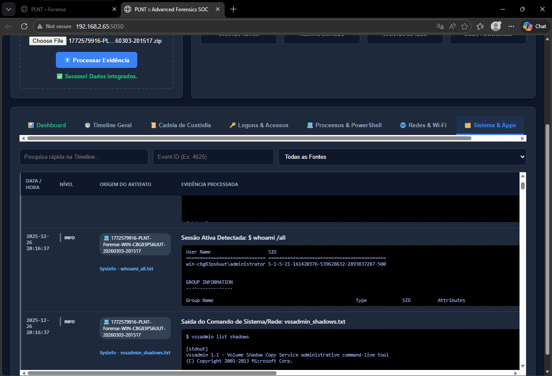Open the SysInfo - whoami_all.txt link
552x376 pixels.
126,269
